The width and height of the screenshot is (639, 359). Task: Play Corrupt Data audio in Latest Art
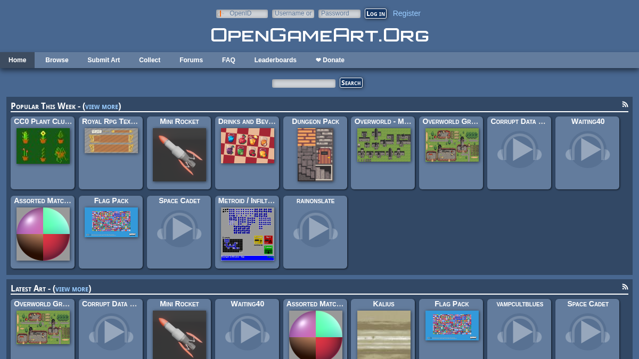click(x=111, y=332)
